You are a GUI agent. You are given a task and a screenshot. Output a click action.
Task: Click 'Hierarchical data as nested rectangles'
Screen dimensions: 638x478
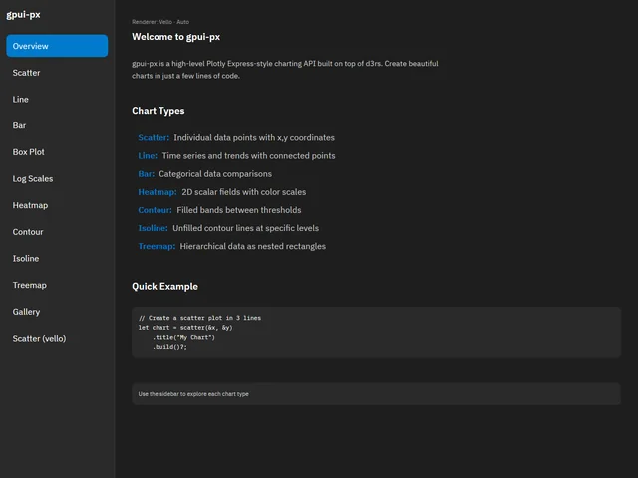point(252,246)
